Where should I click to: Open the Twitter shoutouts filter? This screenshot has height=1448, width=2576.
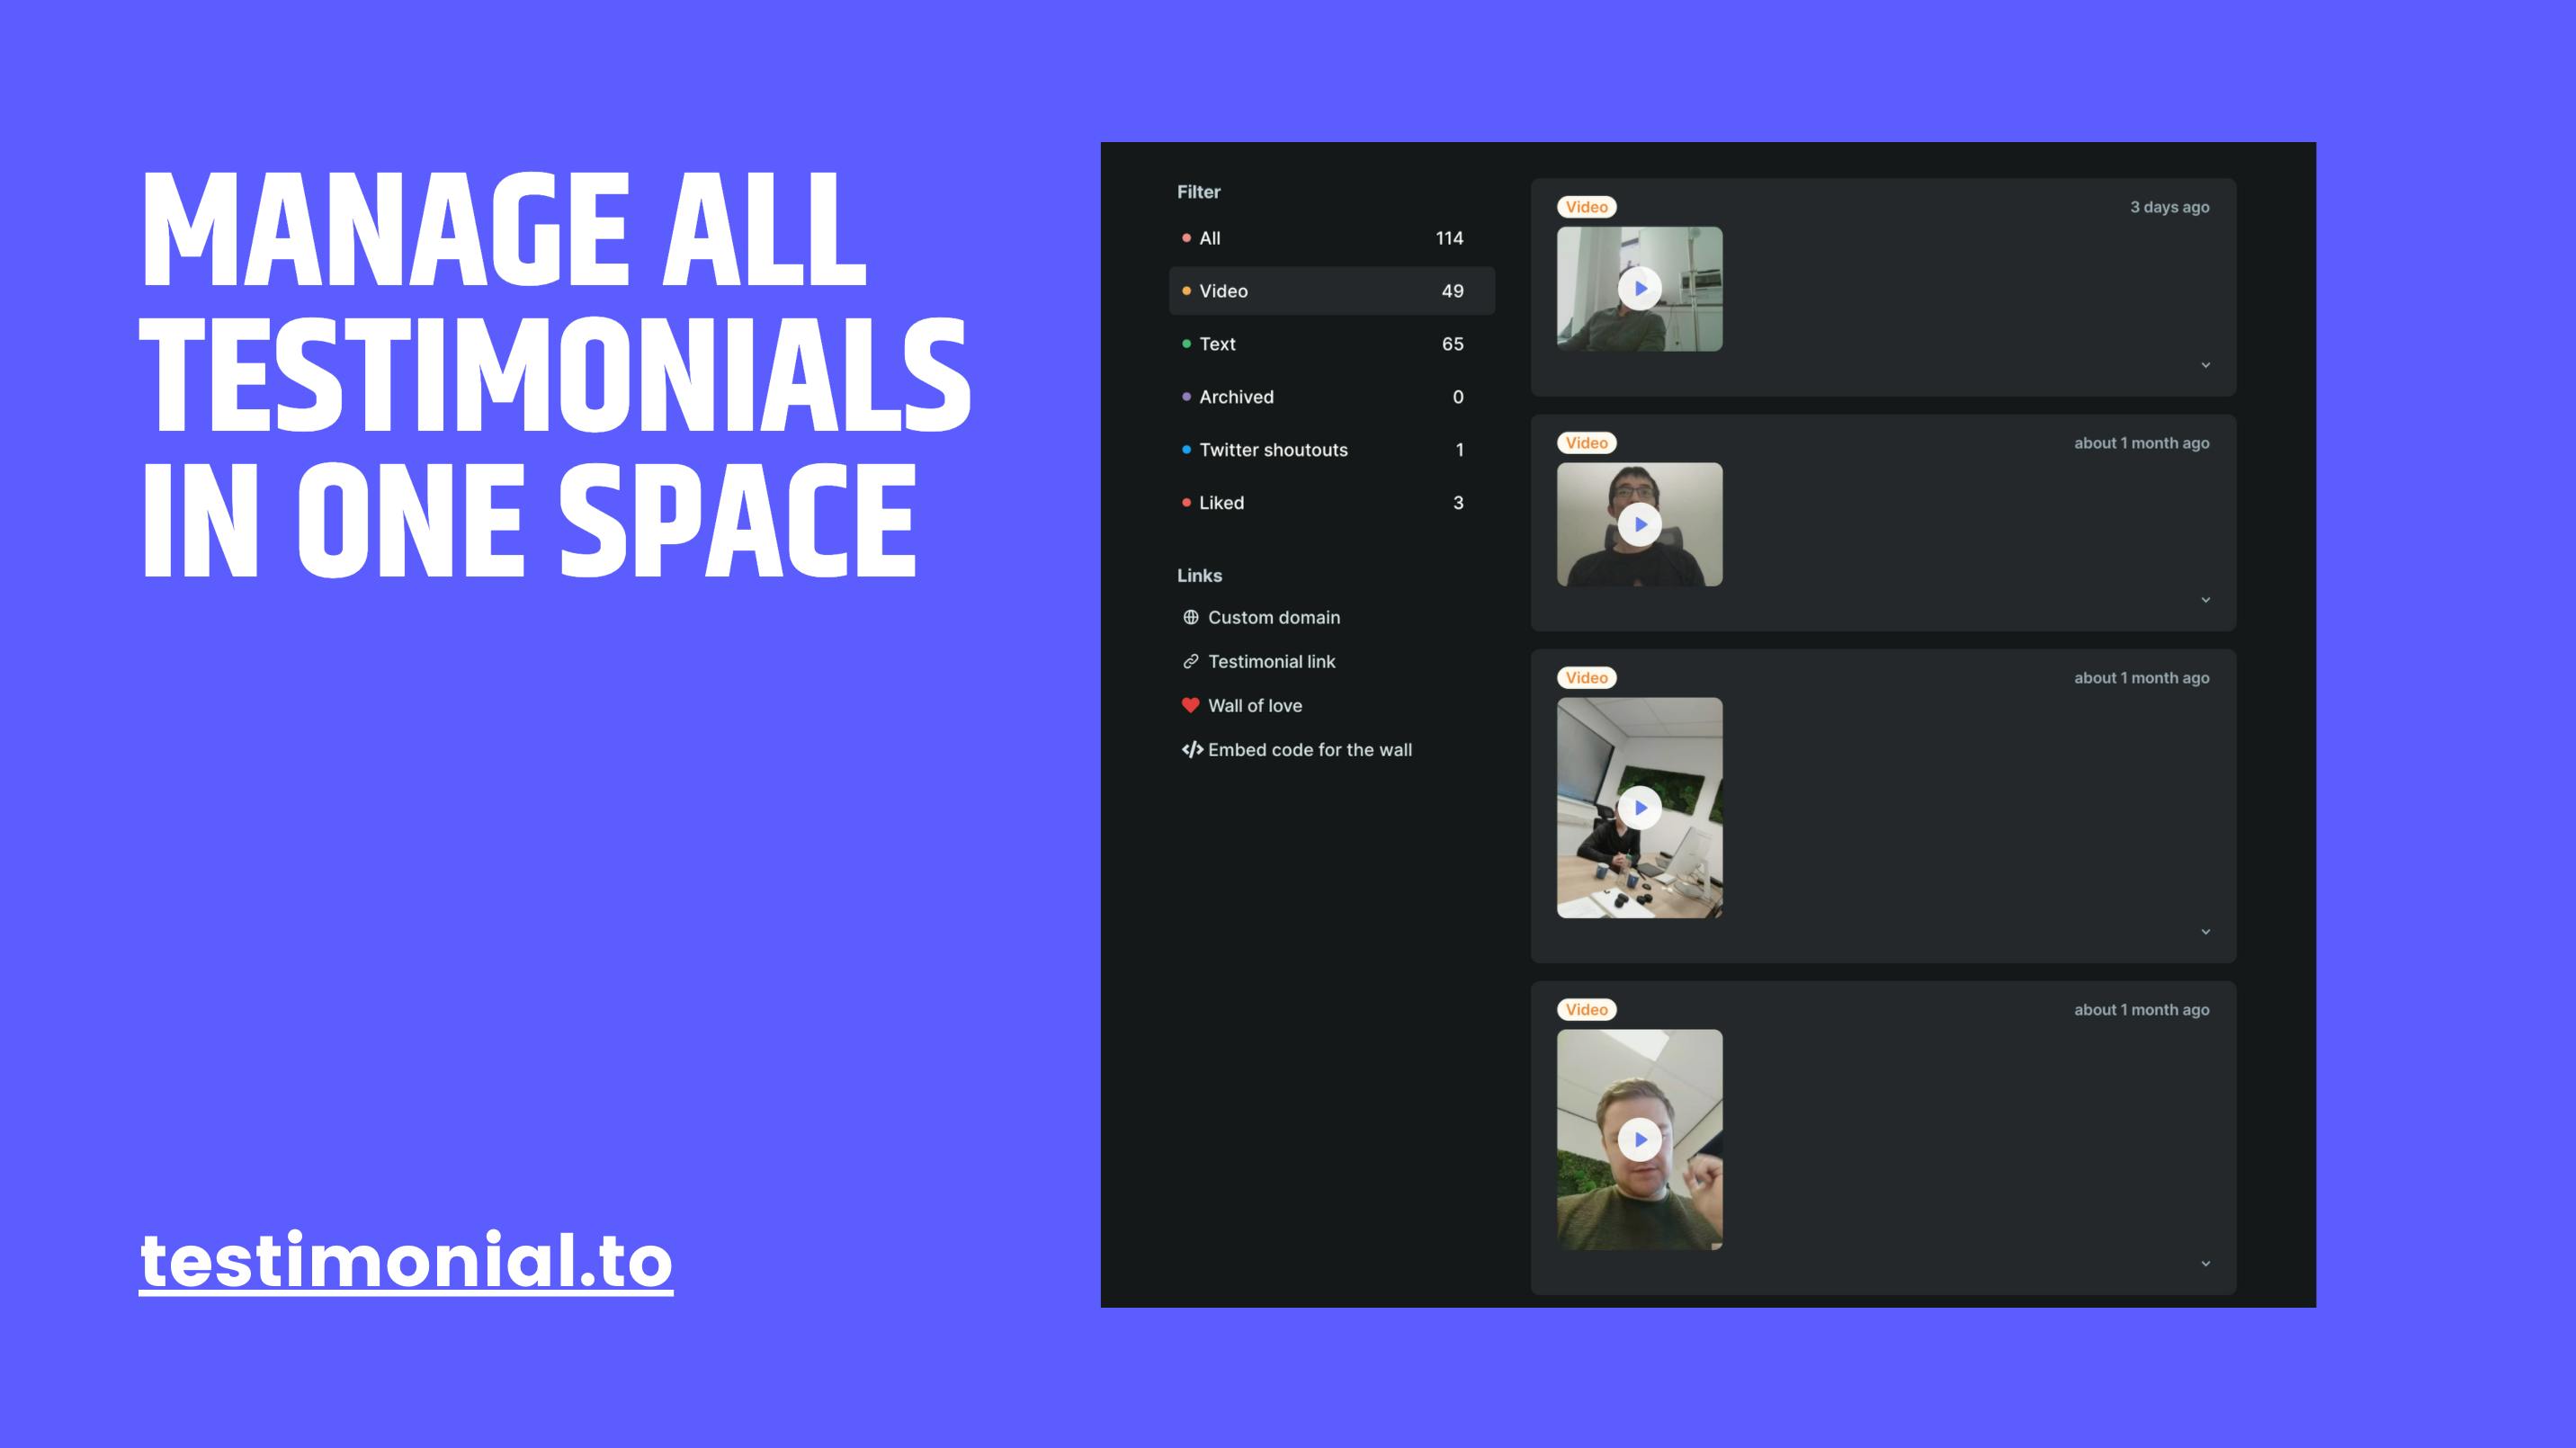click(1331, 450)
